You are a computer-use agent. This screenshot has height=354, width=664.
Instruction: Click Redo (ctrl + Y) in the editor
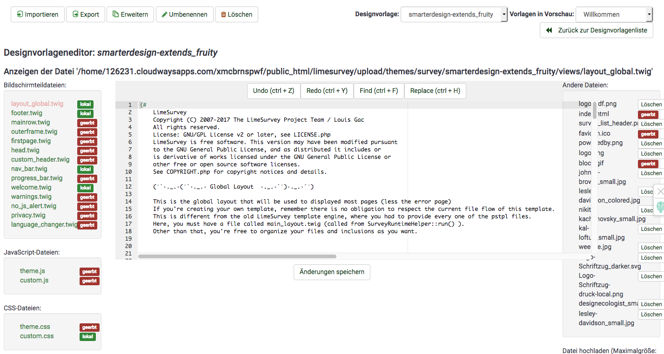click(327, 91)
